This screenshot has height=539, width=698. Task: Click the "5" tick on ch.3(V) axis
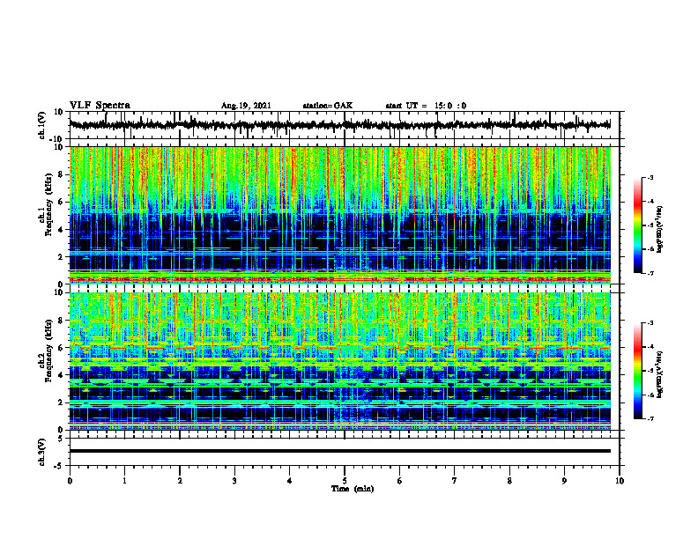click(62, 439)
